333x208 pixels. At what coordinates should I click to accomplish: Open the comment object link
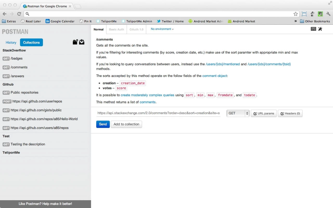[x=215, y=76]
